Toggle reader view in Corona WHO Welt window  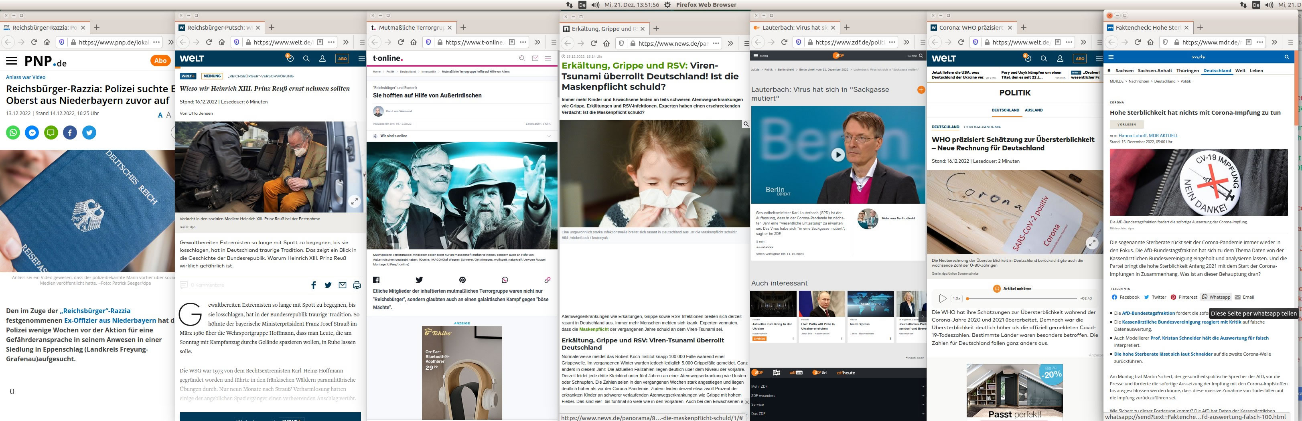point(1057,42)
